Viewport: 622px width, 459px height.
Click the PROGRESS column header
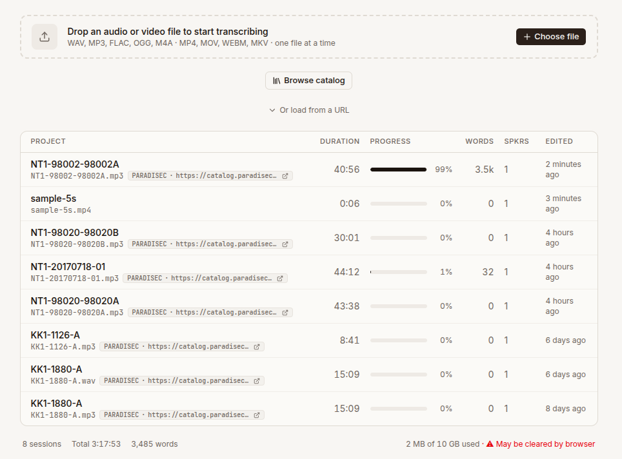[x=390, y=142]
